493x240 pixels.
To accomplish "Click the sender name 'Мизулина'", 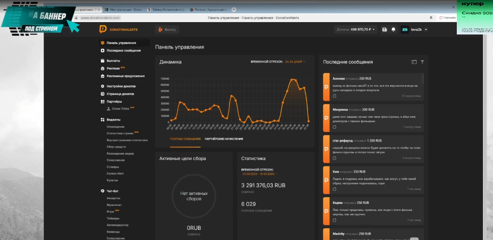I will [339, 110].
